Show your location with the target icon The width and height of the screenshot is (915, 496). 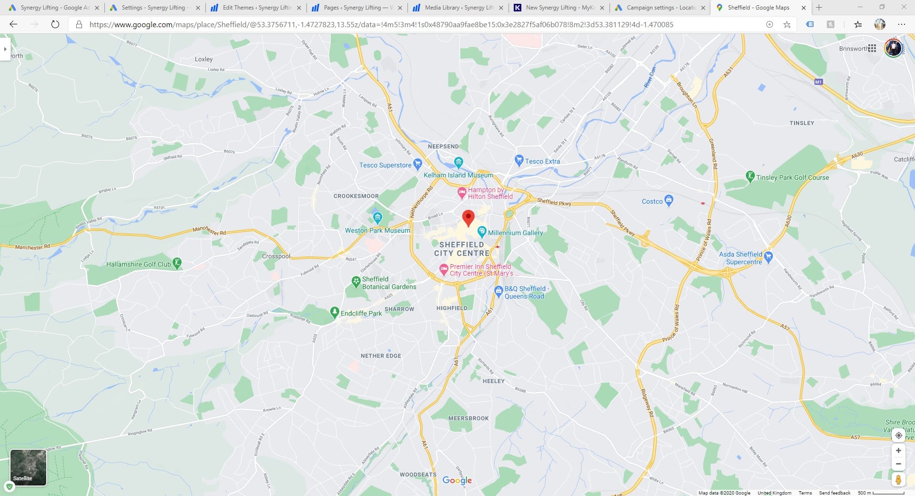click(898, 435)
